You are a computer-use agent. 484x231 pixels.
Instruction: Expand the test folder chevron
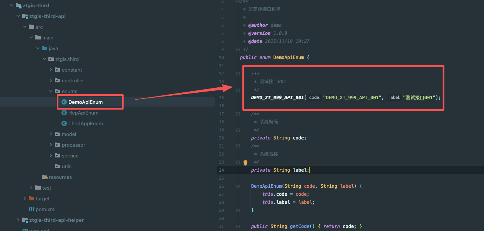(31, 188)
